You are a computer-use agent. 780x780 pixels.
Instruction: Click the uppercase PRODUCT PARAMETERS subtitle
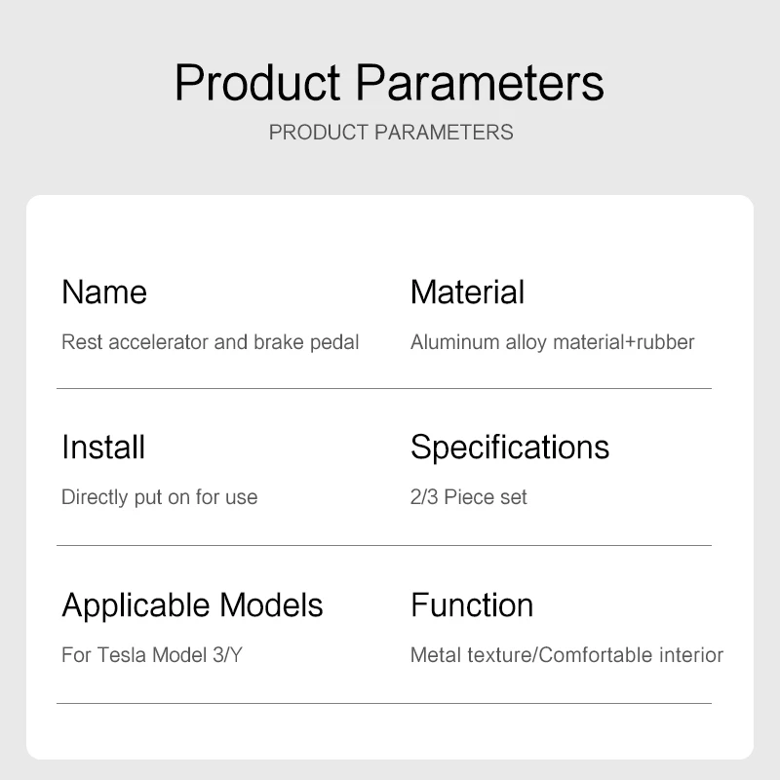(390, 133)
